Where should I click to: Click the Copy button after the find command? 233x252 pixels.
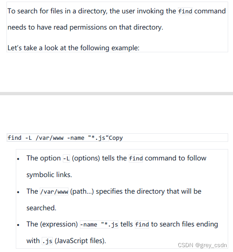116,138
